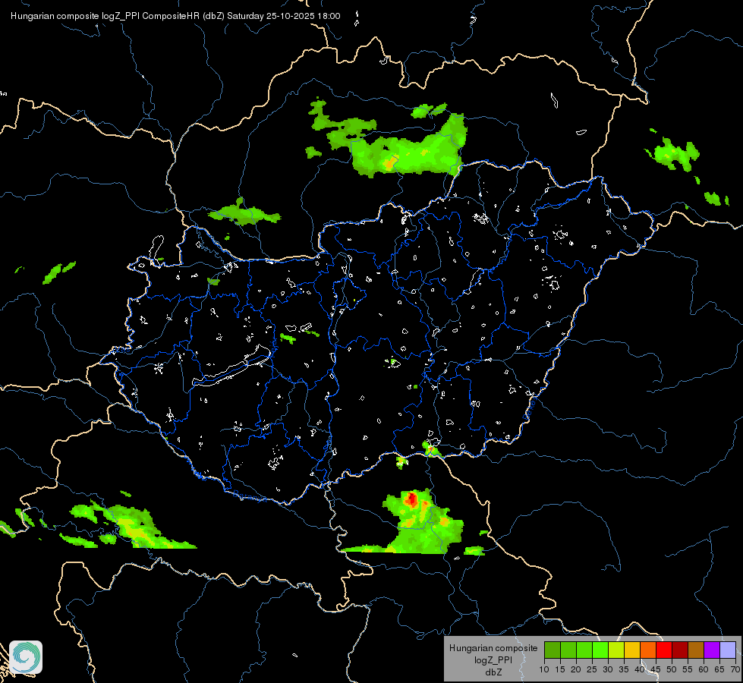Click the legend scale value '50'
This screenshot has width=743, height=683.
click(672, 669)
